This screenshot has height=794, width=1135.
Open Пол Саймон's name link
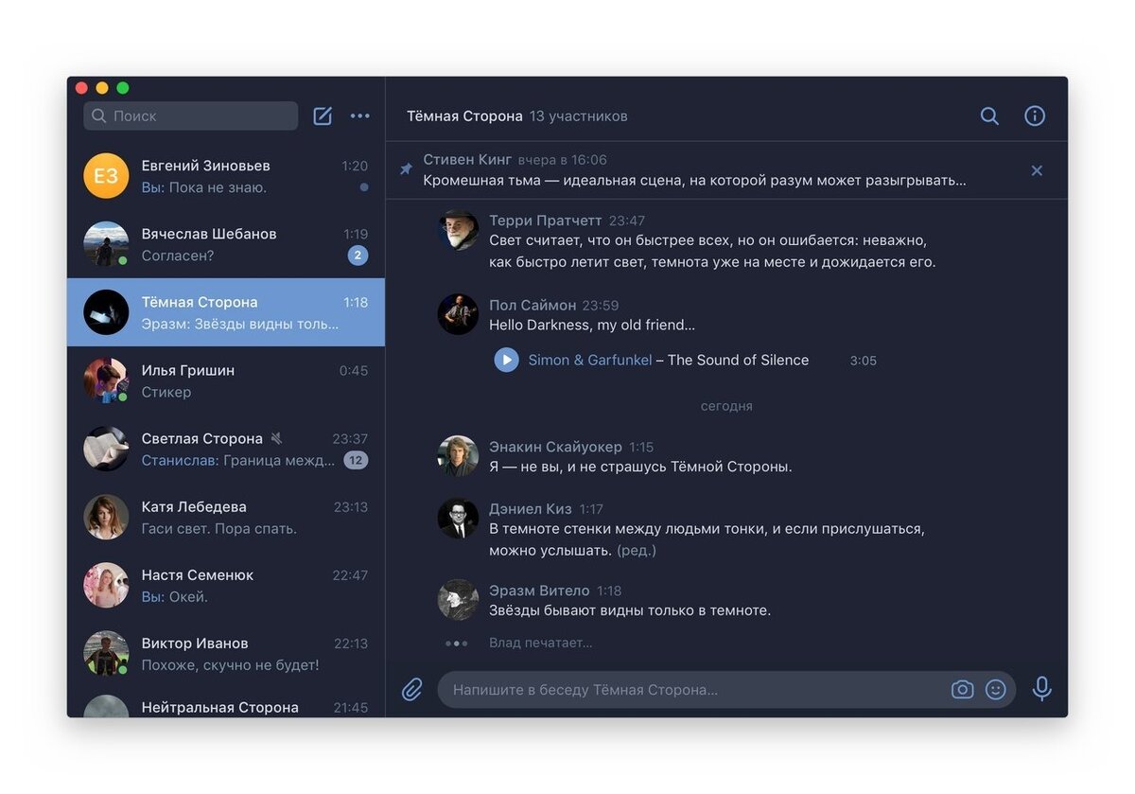[533, 305]
